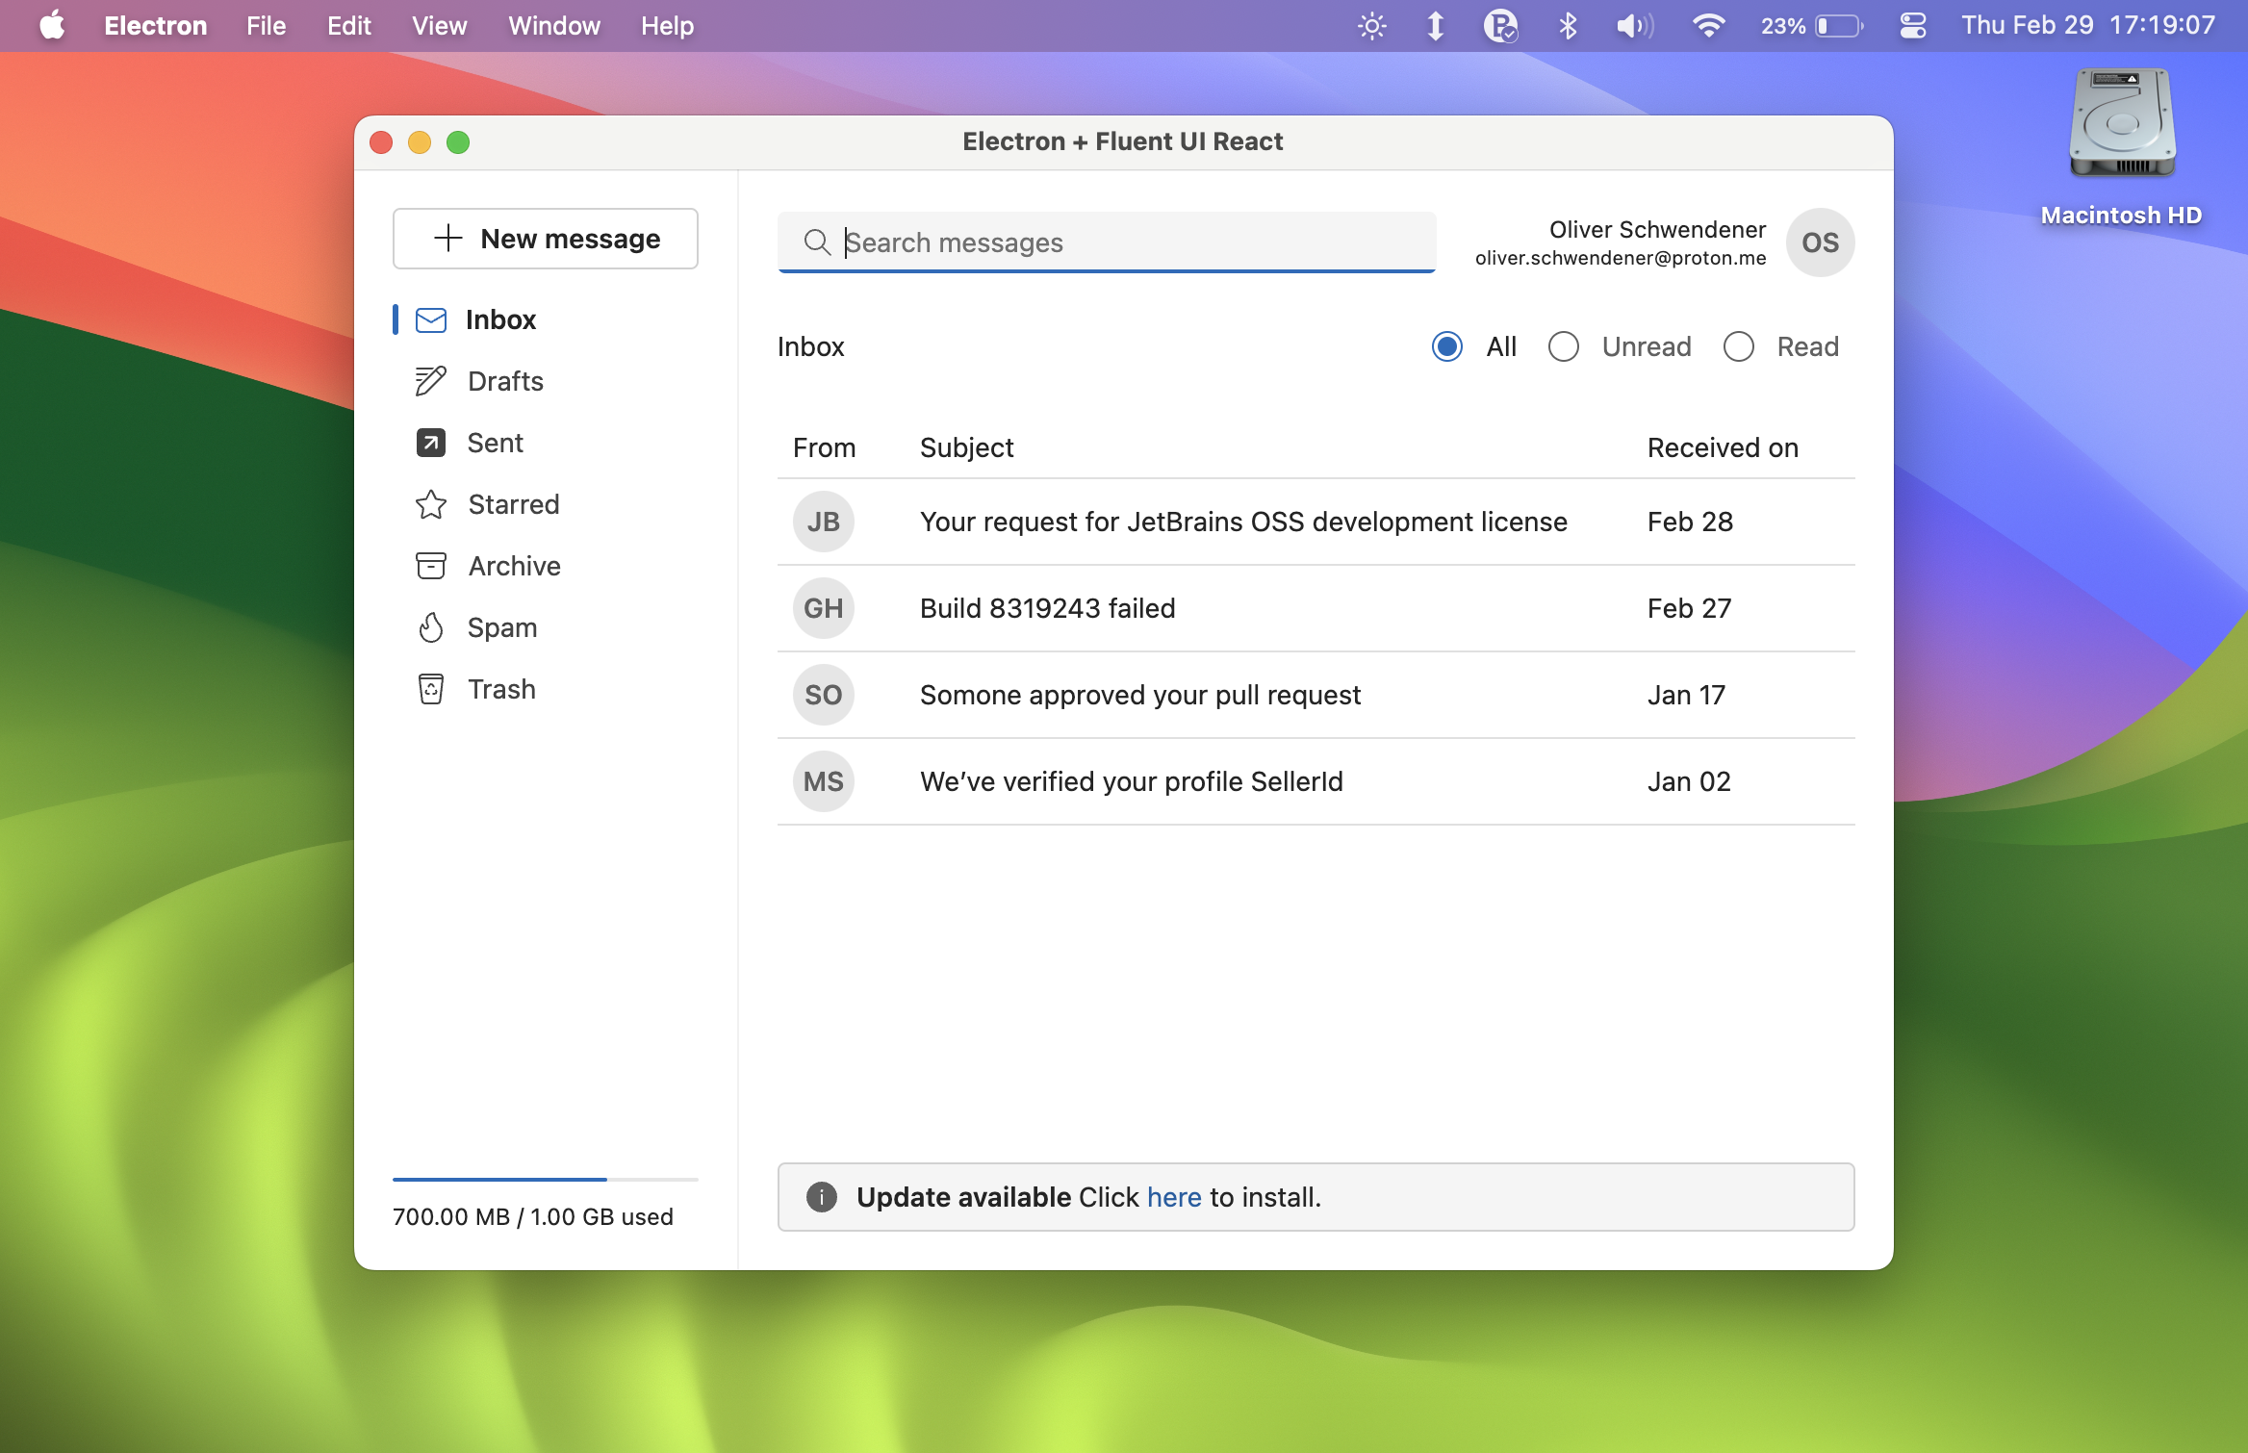Screen dimensions: 2248x1453
Task: Open the Archive box icon
Action: pos(430,566)
